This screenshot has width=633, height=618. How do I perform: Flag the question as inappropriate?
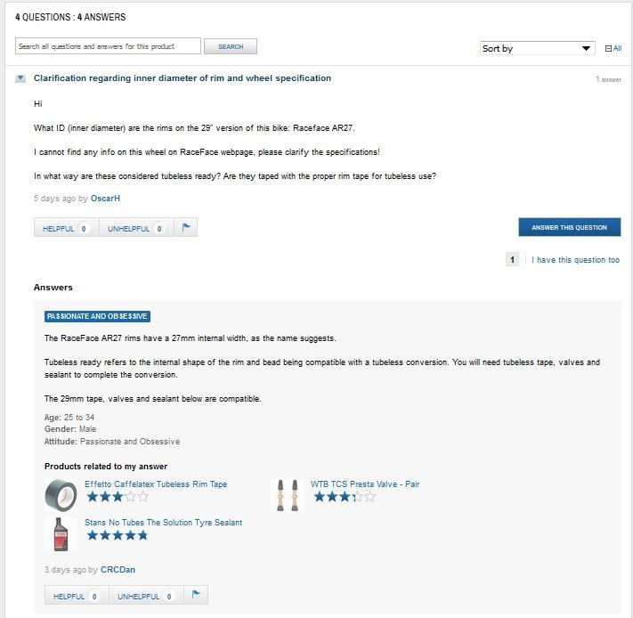[x=186, y=228]
